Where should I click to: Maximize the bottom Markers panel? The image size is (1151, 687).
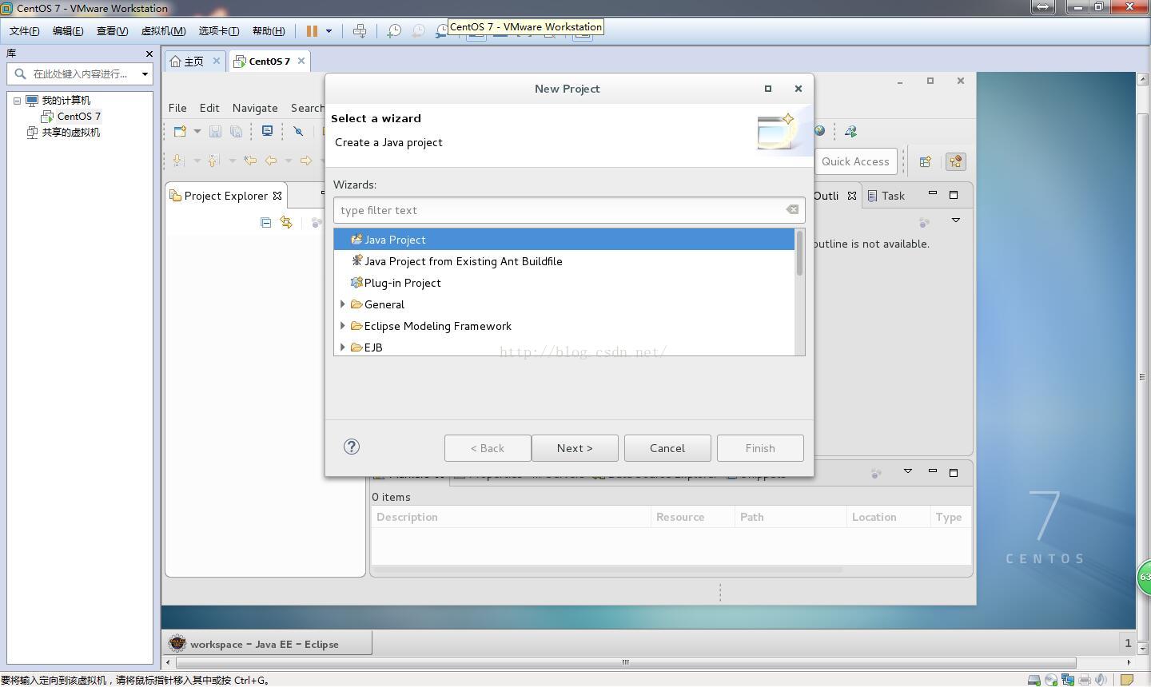coord(953,473)
